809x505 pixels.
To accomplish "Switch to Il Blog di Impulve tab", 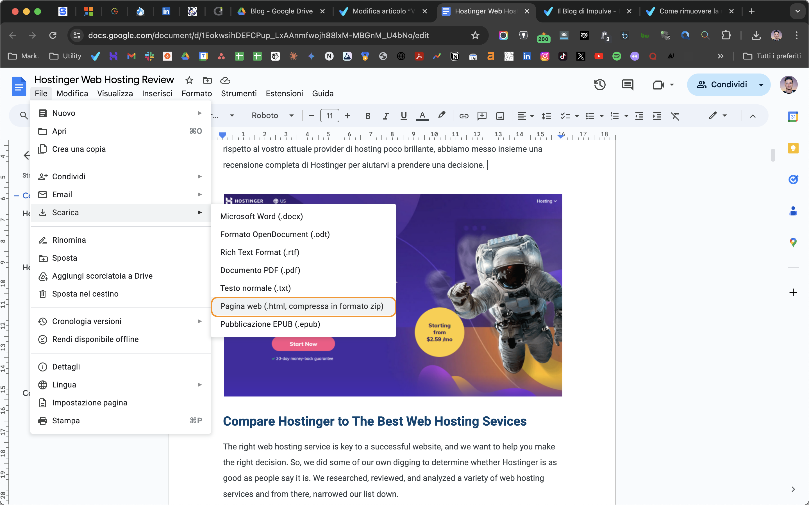I will tap(587, 11).
